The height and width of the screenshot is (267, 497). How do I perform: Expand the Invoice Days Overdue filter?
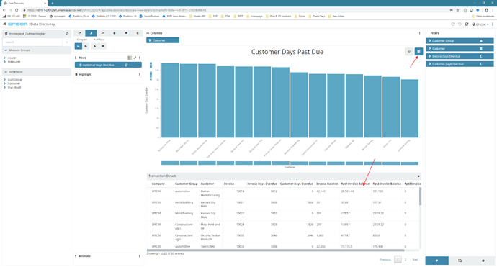coord(460,56)
